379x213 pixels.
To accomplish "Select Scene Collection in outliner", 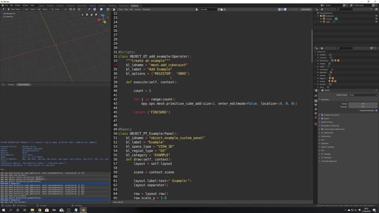I will click(x=326, y=13).
